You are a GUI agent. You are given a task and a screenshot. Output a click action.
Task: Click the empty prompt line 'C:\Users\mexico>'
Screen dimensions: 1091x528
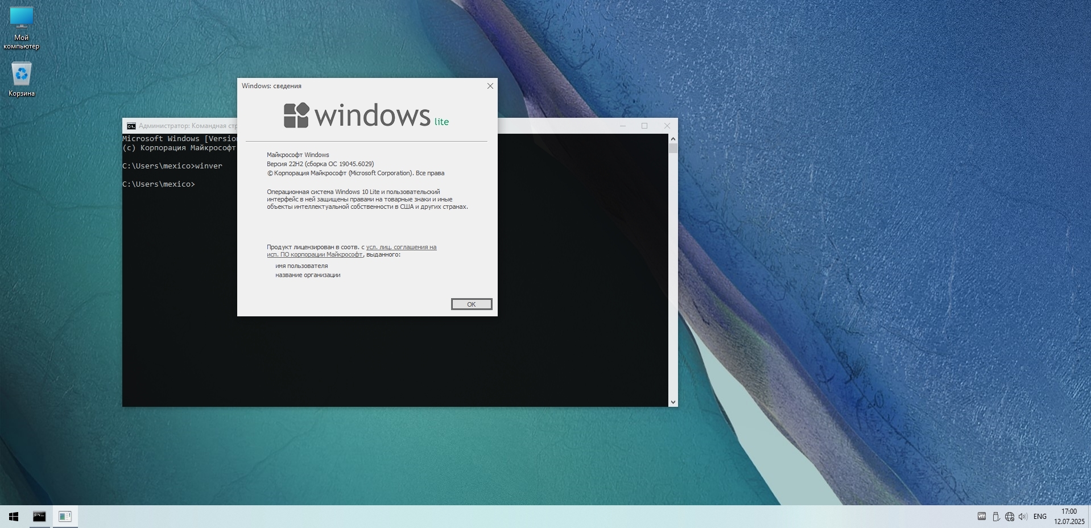pyautogui.click(x=159, y=184)
